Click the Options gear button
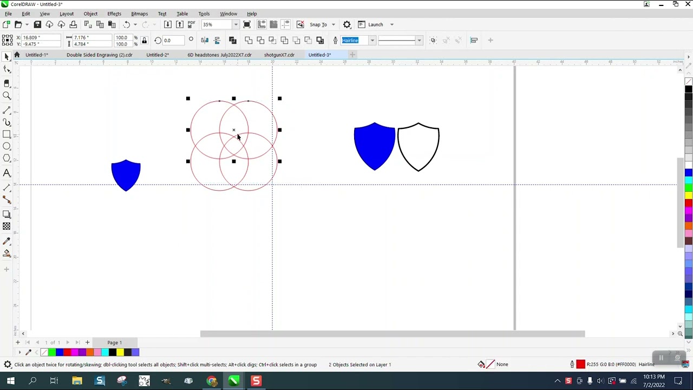This screenshot has width=693, height=390. coord(347,24)
